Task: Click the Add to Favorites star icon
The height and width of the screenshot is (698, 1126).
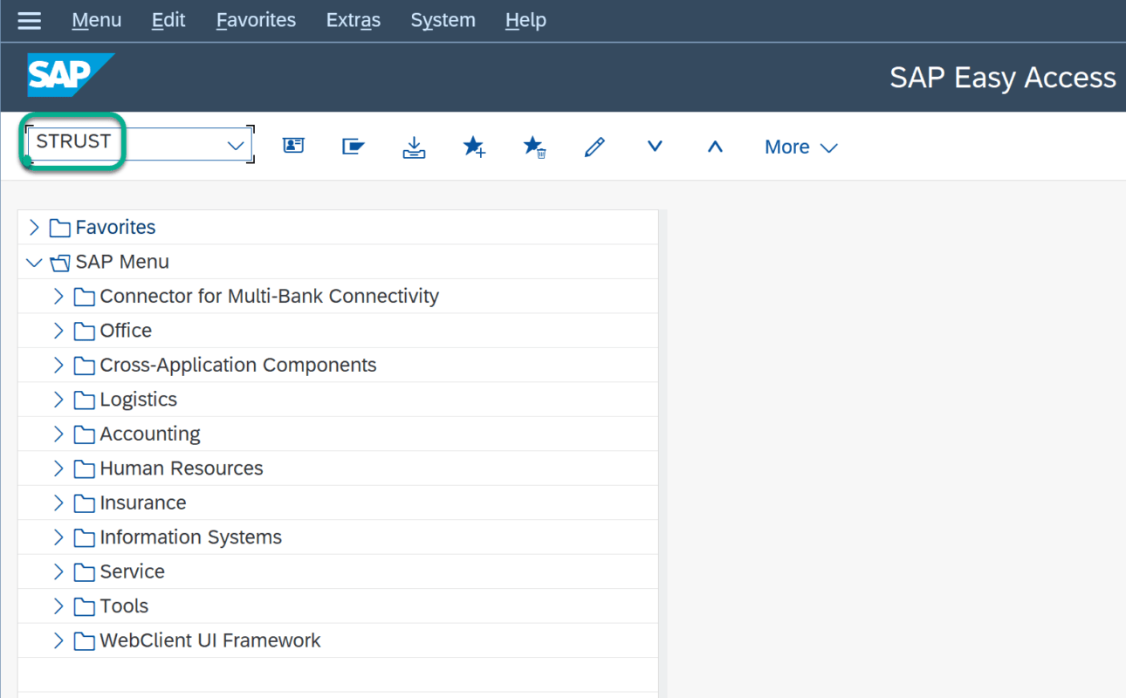Action: coord(474,147)
